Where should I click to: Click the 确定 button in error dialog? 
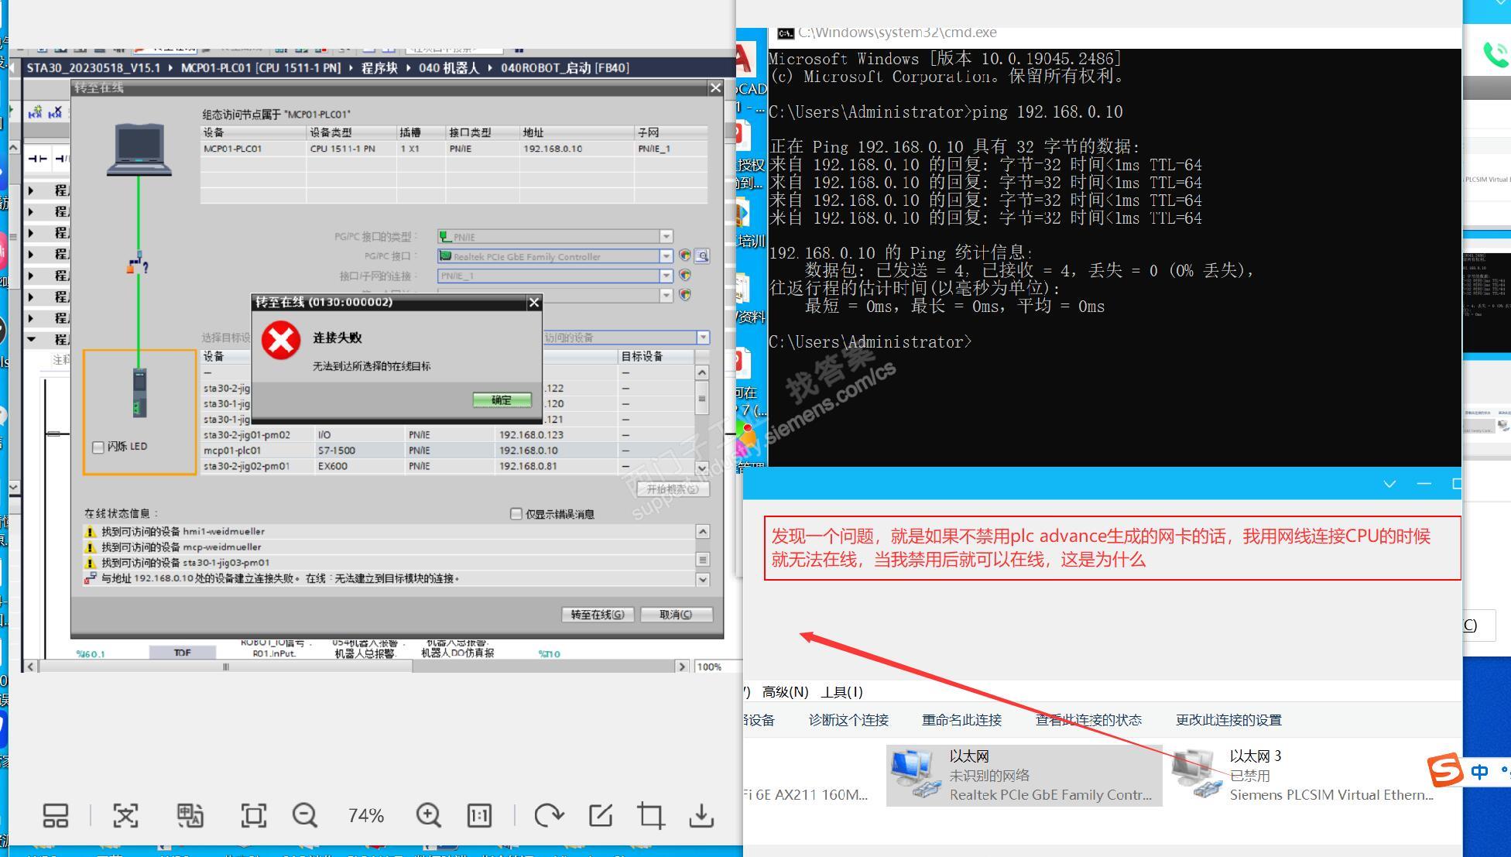click(502, 400)
